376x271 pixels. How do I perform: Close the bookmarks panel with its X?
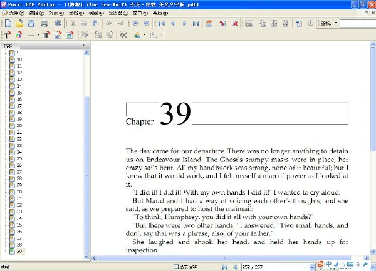[x=83, y=45]
